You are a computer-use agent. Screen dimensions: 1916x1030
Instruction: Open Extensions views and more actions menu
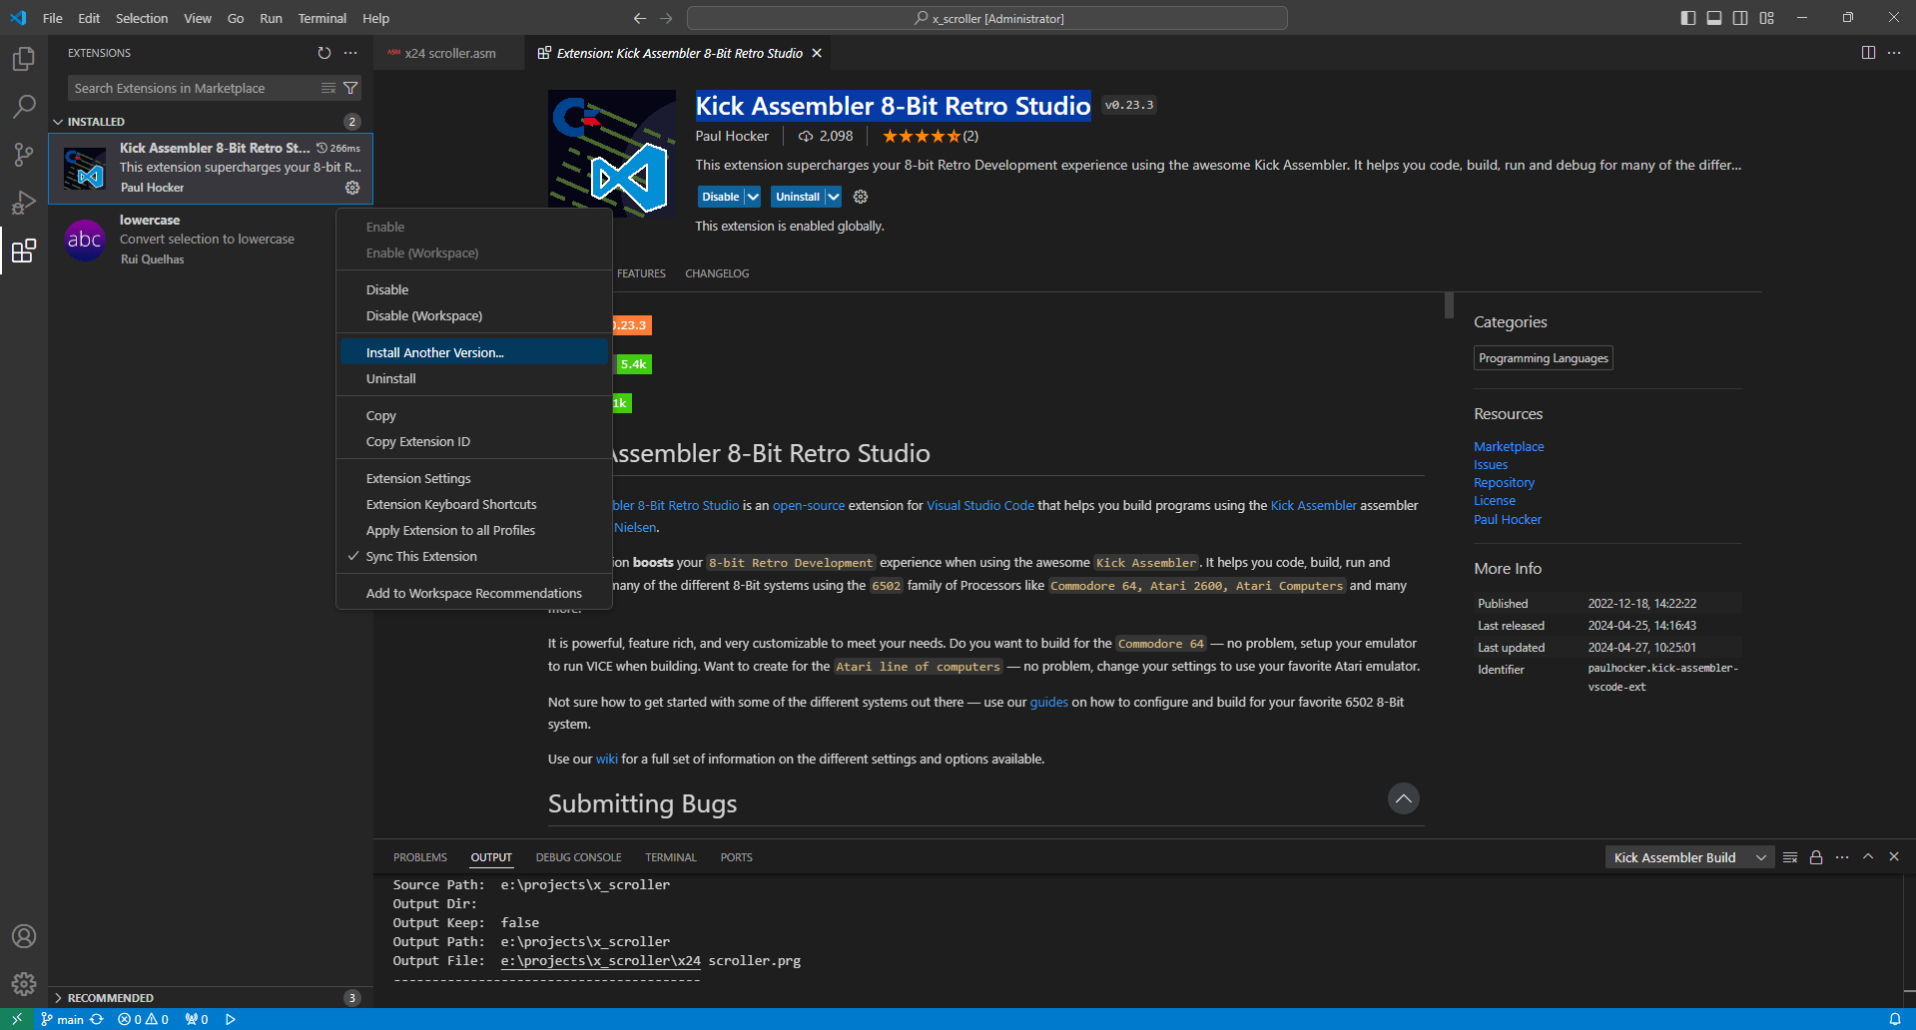(x=350, y=53)
